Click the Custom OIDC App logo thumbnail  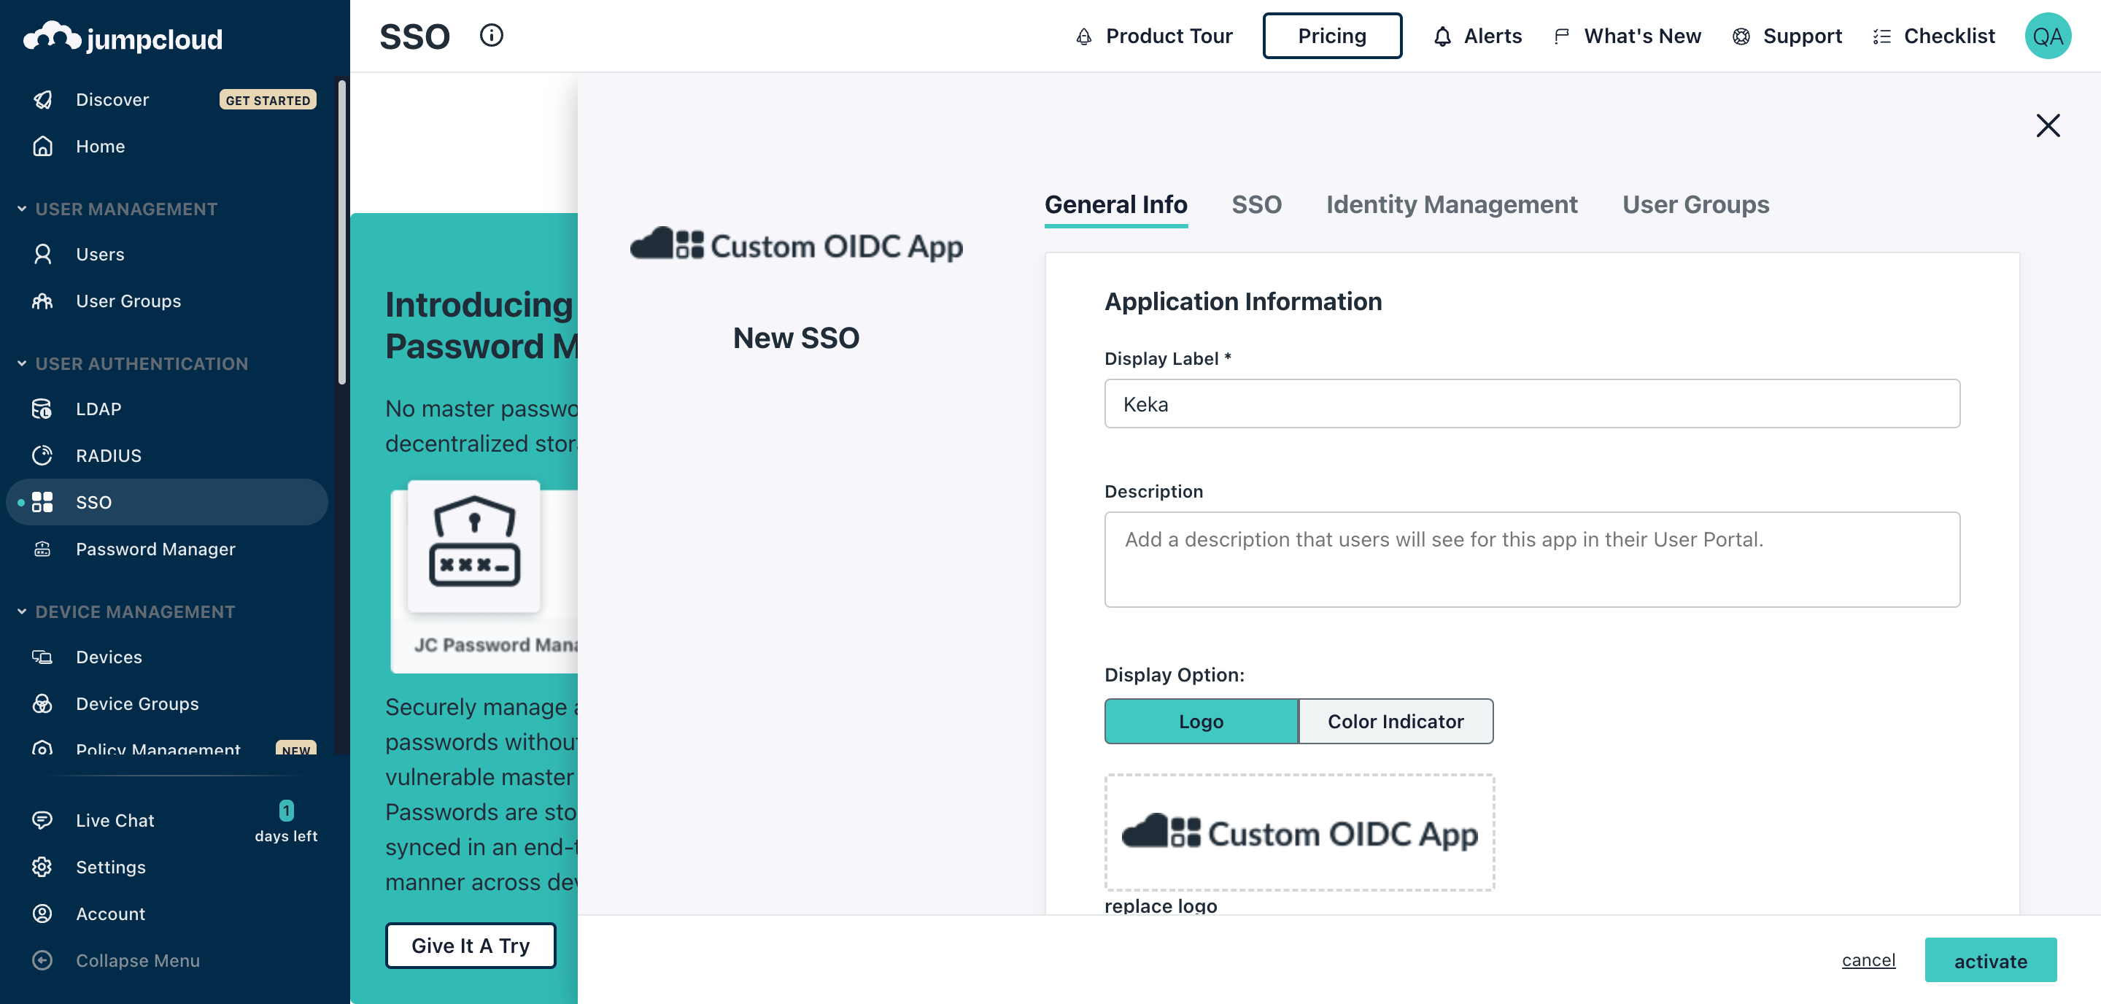1299,833
